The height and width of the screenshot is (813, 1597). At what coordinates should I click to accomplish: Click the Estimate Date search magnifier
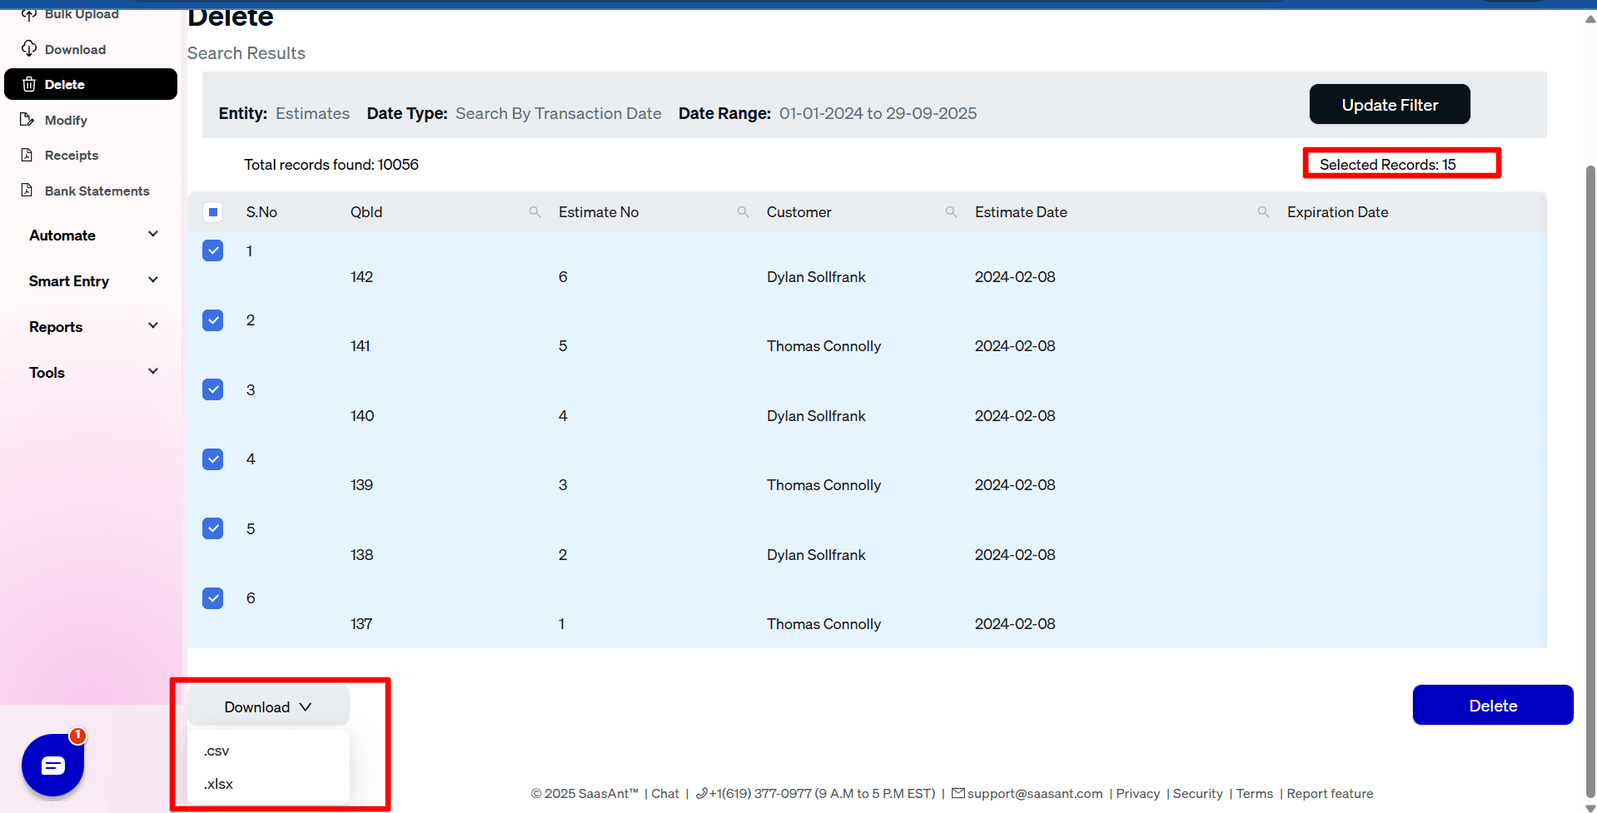[1262, 211]
